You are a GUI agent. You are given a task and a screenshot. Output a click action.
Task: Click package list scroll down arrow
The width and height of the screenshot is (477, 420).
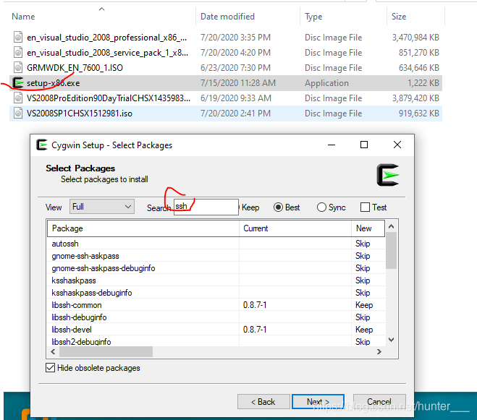point(392,340)
